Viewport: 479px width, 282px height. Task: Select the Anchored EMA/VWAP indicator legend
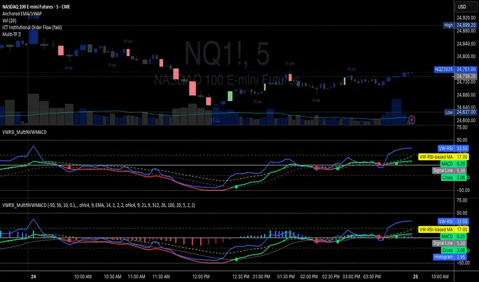pyautogui.click(x=22, y=14)
